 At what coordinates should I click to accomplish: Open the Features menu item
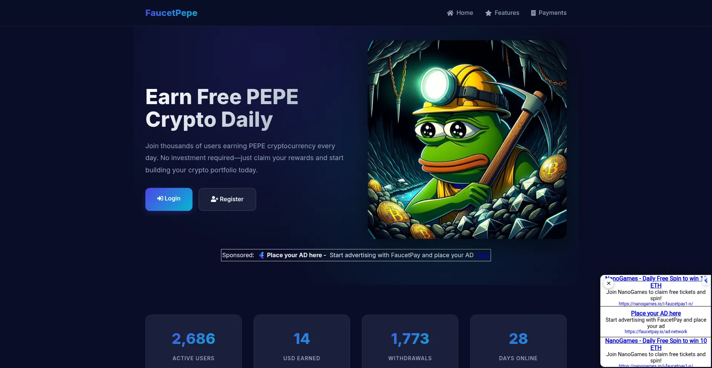(502, 13)
